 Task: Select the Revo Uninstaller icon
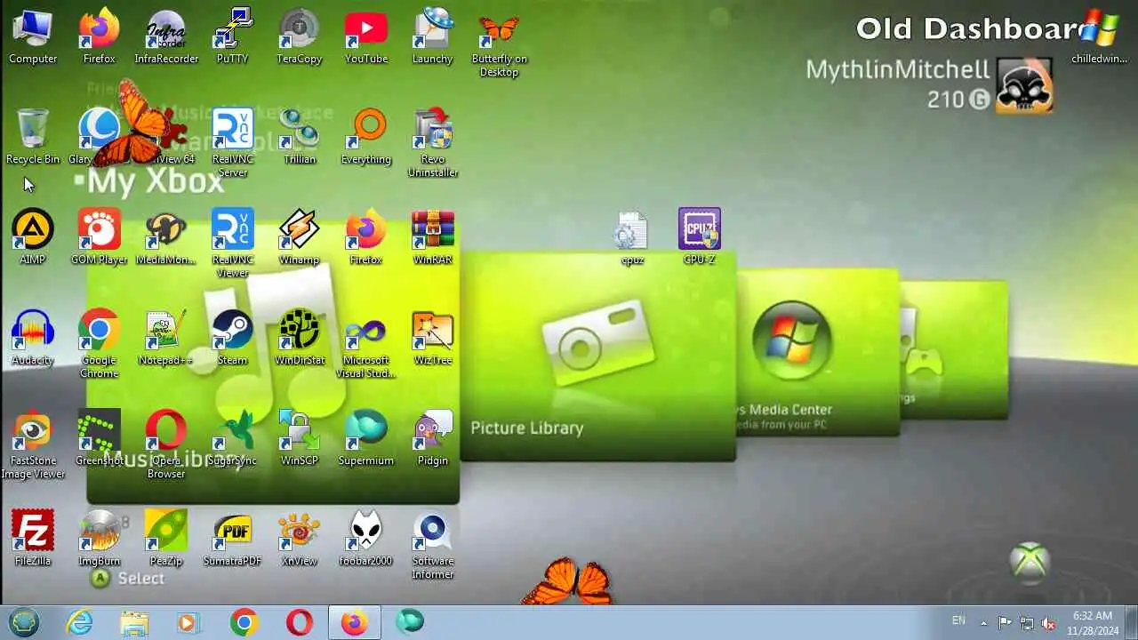432,144
